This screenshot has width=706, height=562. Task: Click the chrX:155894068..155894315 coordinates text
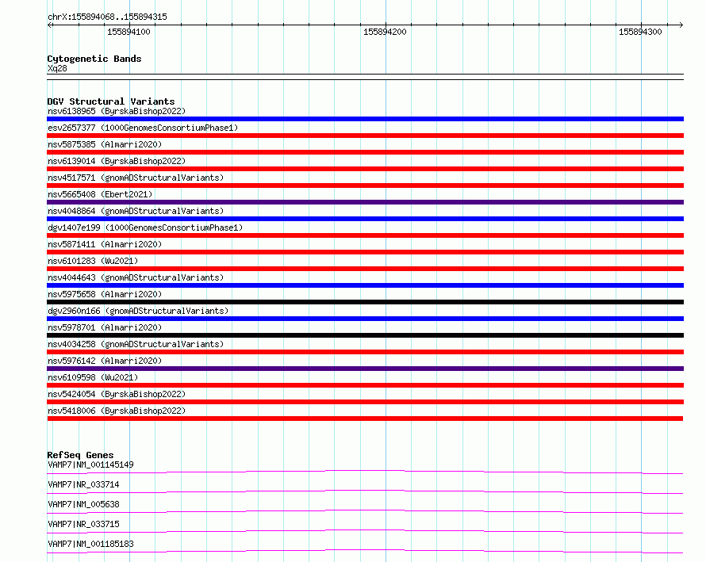click(107, 17)
